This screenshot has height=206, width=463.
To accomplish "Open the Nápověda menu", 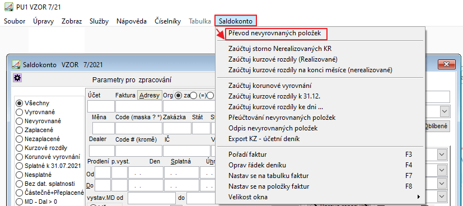I will (132, 21).
